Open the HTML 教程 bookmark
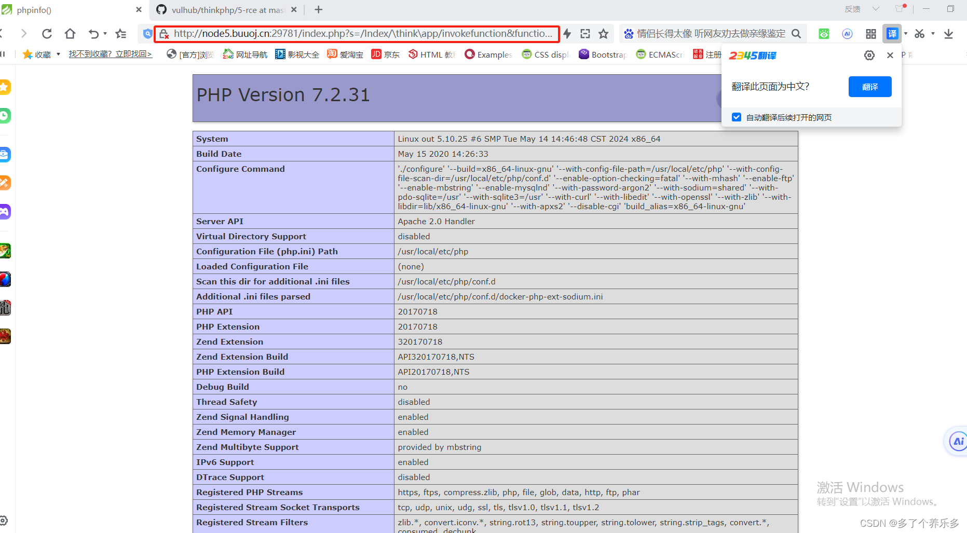The height and width of the screenshot is (533, 967). click(431, 54)
